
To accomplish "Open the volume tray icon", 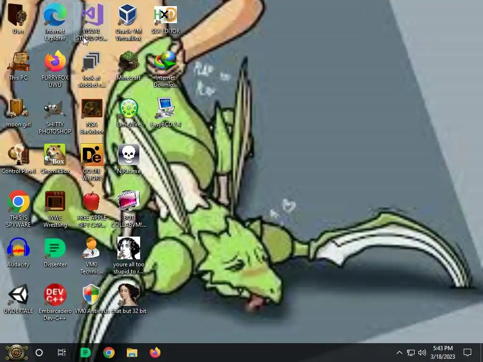I will [422, 353].
